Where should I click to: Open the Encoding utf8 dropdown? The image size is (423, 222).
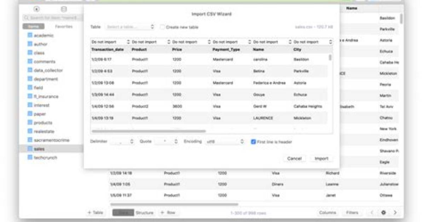[x=225, y=141]
